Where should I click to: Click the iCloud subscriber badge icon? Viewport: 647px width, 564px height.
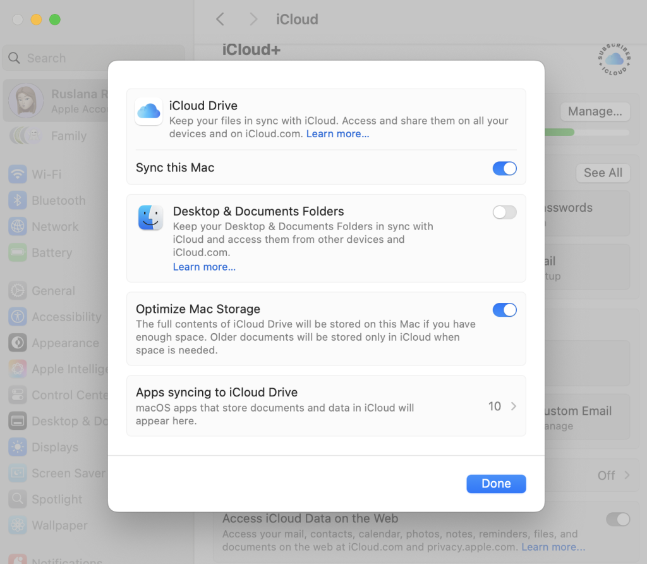(x=614, y=59)
